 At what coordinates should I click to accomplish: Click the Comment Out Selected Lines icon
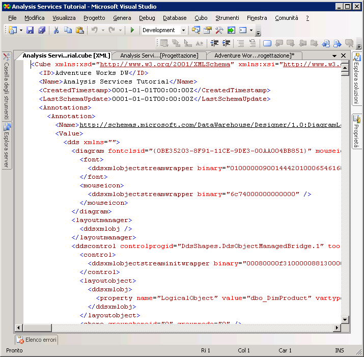tap(241, 43)
